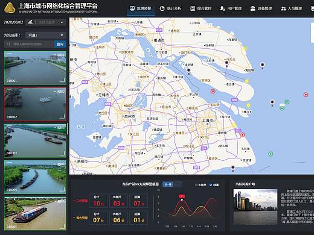Click the gold platform logo icon
Image resolution: width=314 pixels, height=235 pixels.
[x=10, y=8]
